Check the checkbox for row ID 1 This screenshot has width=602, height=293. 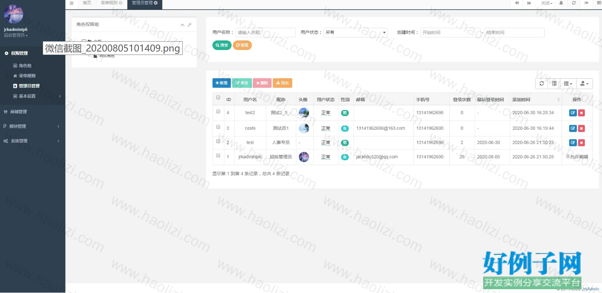pos(218,156)
